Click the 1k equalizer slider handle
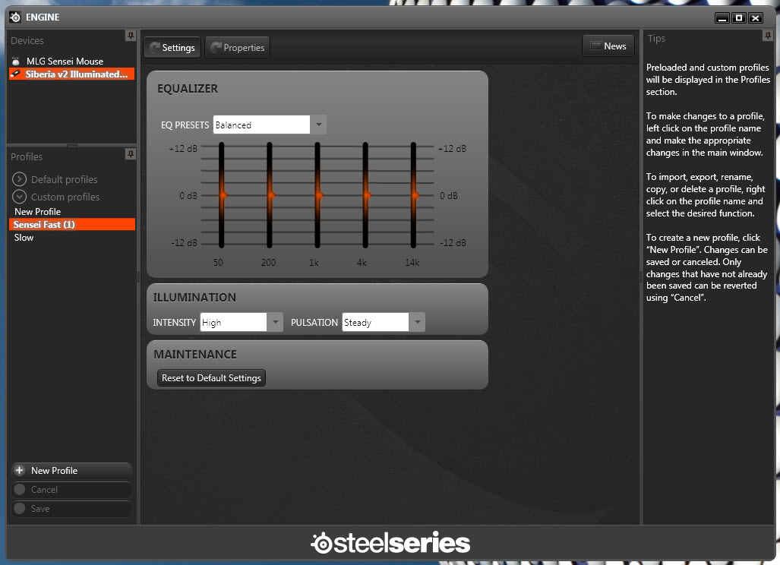Screen dimensions: 780x565 318,195
